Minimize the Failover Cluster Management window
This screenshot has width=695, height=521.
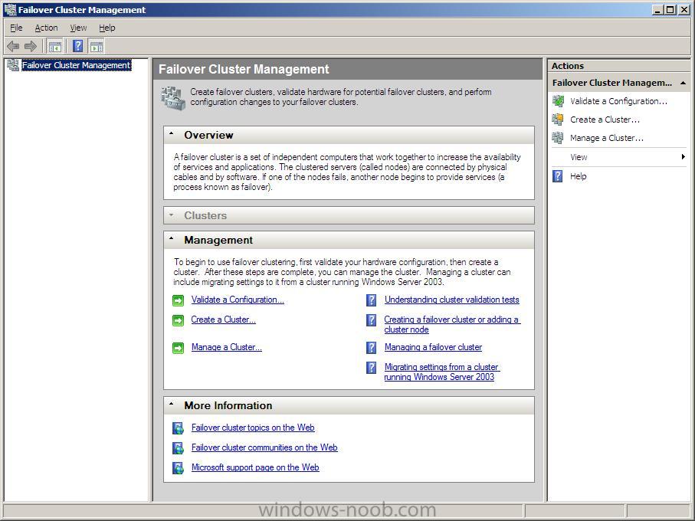pos(657,10)
